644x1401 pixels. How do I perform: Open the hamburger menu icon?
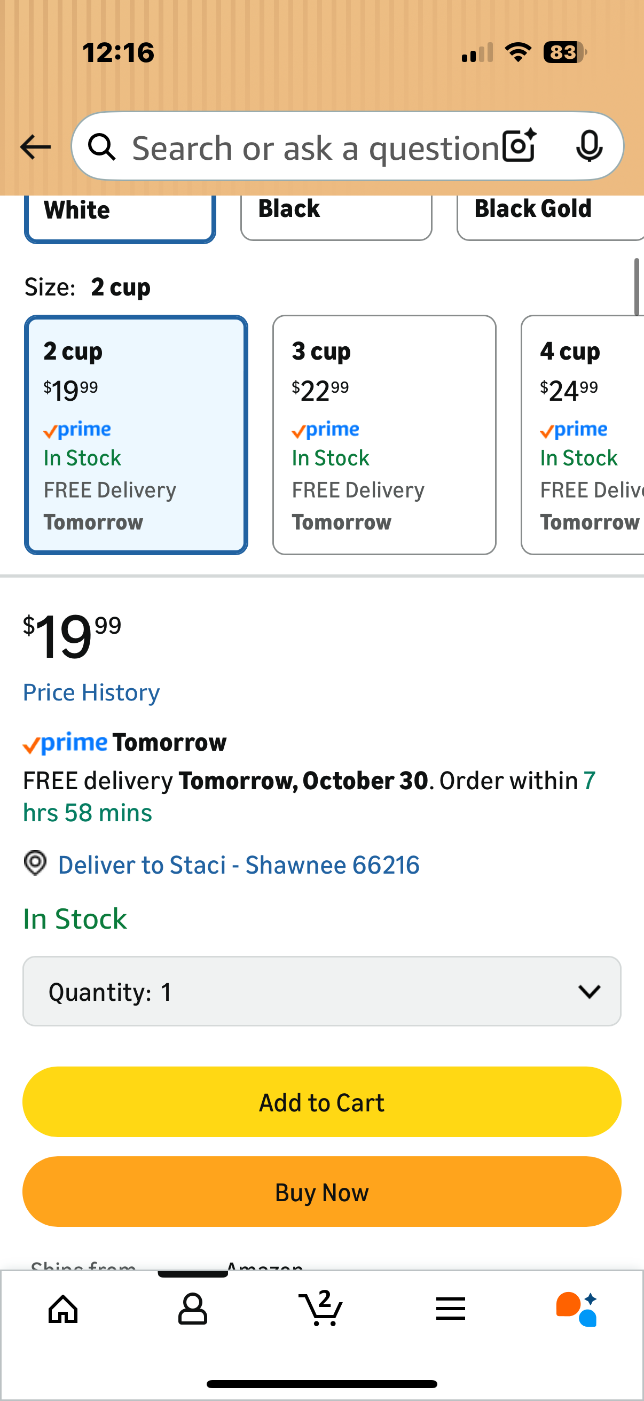point(450,1308)
